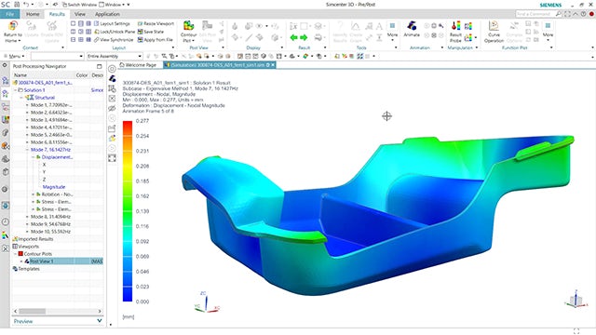Collapse the Mode 7, 16.1427Hz node

pyautogui.click(x=27, y=150)
